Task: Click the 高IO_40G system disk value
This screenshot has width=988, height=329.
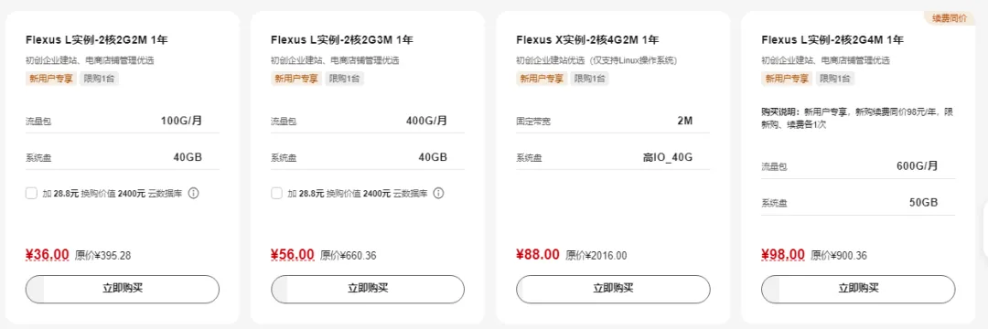Action: tap(667, 157)
